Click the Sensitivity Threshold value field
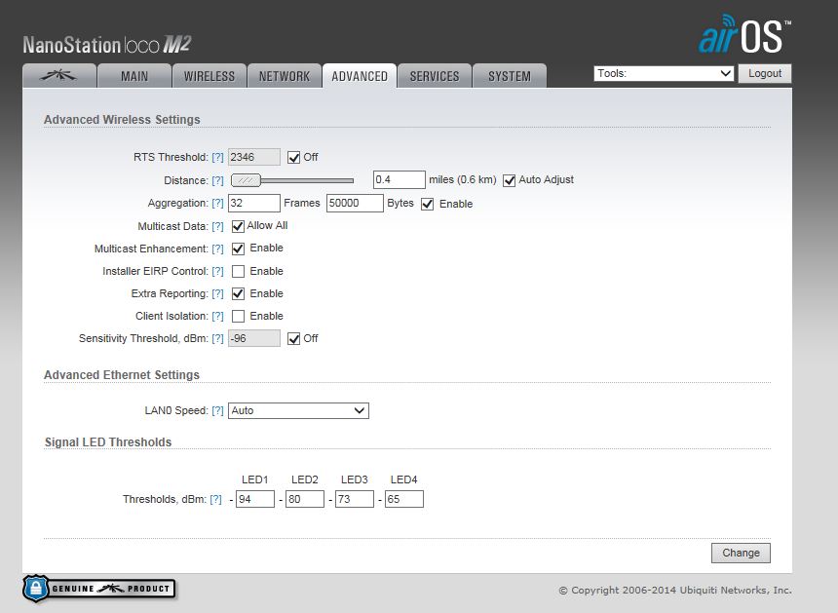Image resolution: width=838 pixels, height=613 pixels. pyautogui.click(x=254, y=338)
